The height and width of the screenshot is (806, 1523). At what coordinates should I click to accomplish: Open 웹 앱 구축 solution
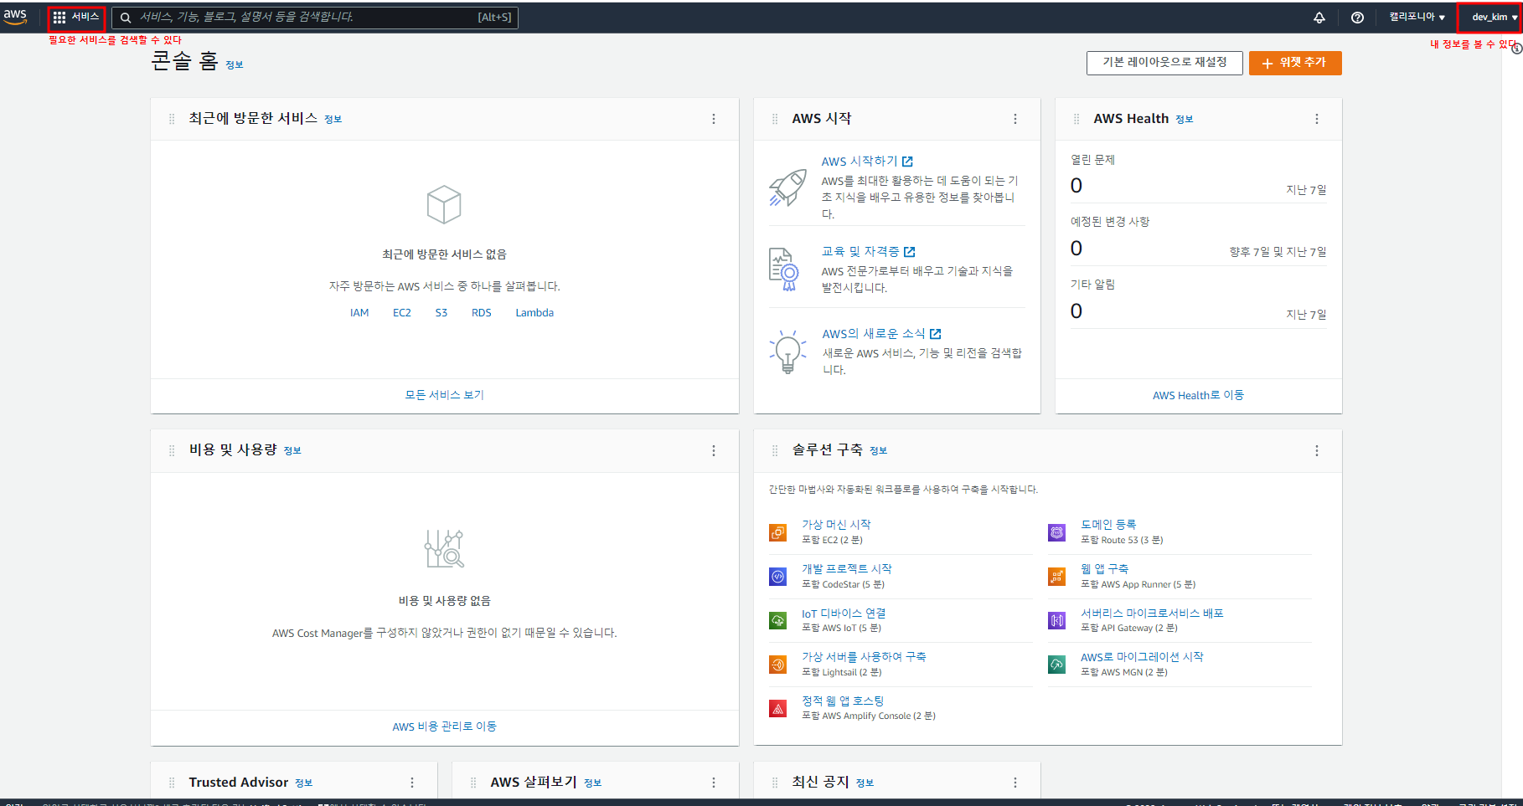[1105, 569]
